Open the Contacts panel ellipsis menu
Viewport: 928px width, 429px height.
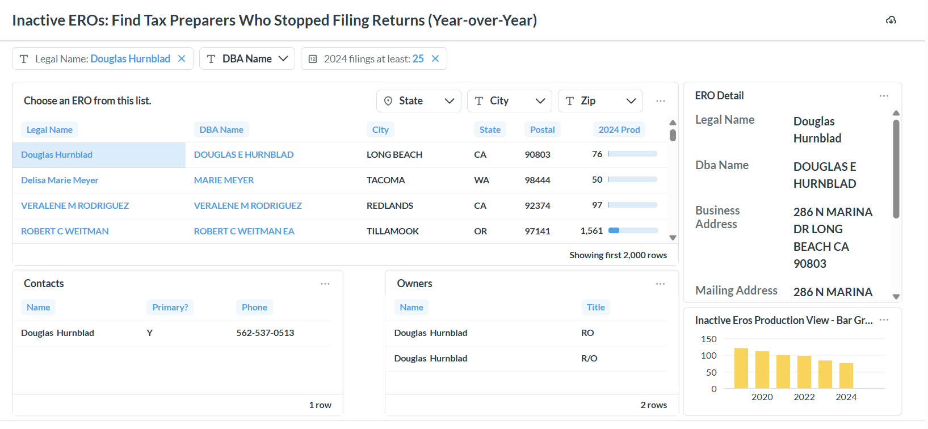tap(325, 284)
